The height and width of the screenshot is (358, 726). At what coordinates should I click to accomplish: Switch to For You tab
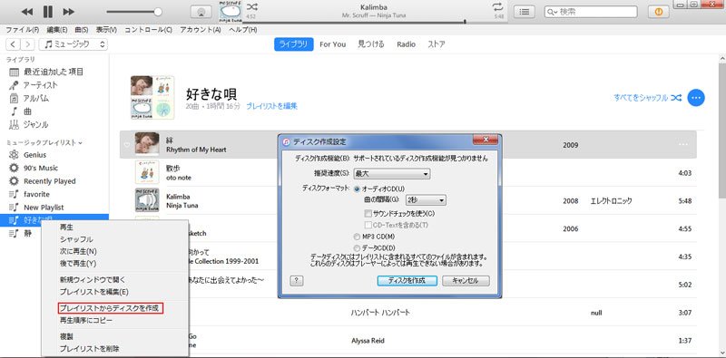coord(332,44)
